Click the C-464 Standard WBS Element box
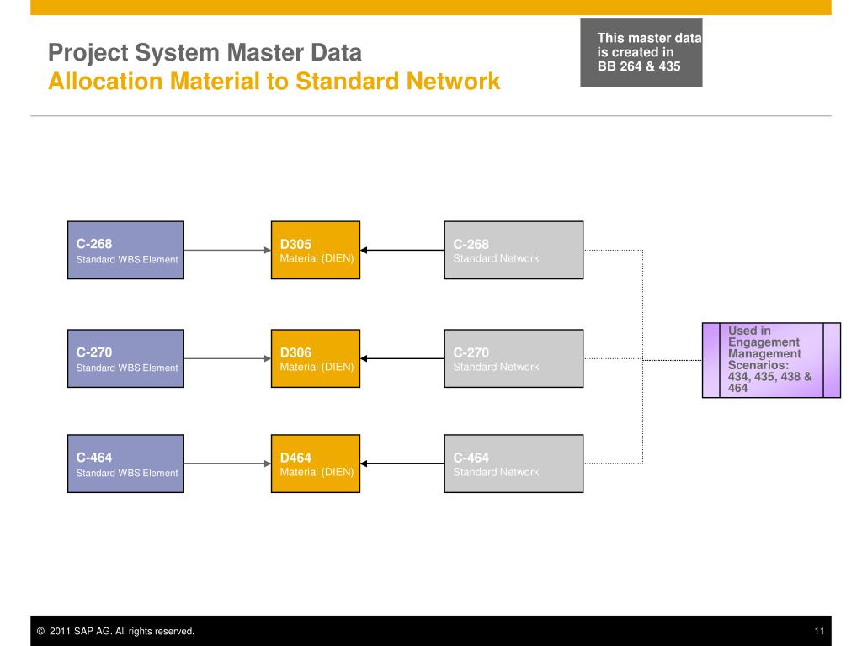Image resolution: width=862 pixels, height=646 pixels. click(125, 463)
